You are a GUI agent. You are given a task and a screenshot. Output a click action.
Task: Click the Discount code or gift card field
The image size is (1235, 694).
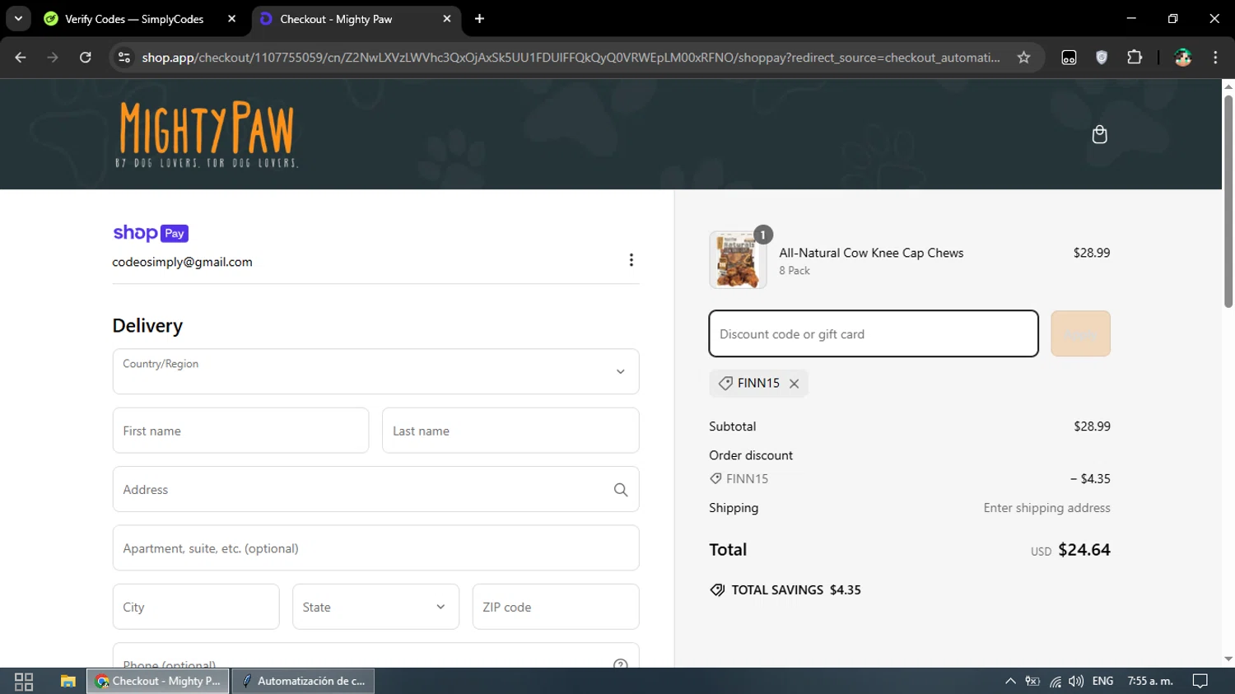point(874,333)
